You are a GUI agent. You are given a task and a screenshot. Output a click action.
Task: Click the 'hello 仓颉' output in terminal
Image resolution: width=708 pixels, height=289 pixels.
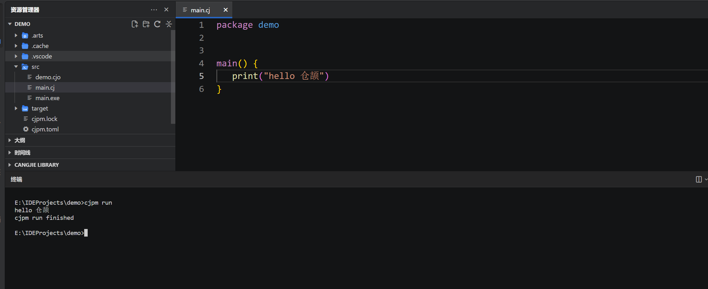[32, 210]
